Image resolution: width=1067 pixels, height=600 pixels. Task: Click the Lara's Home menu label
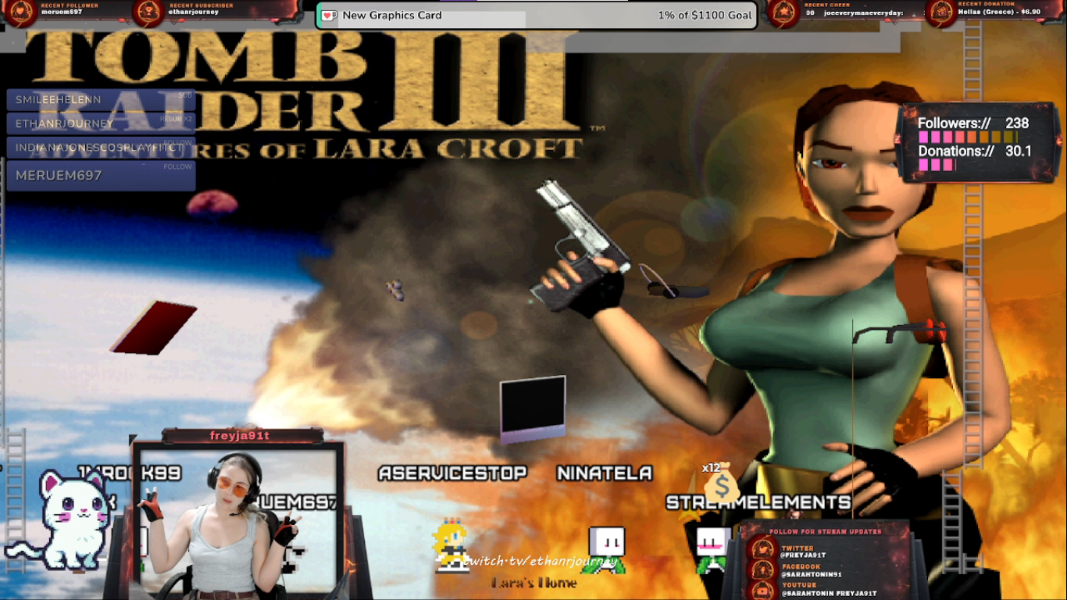534,583
